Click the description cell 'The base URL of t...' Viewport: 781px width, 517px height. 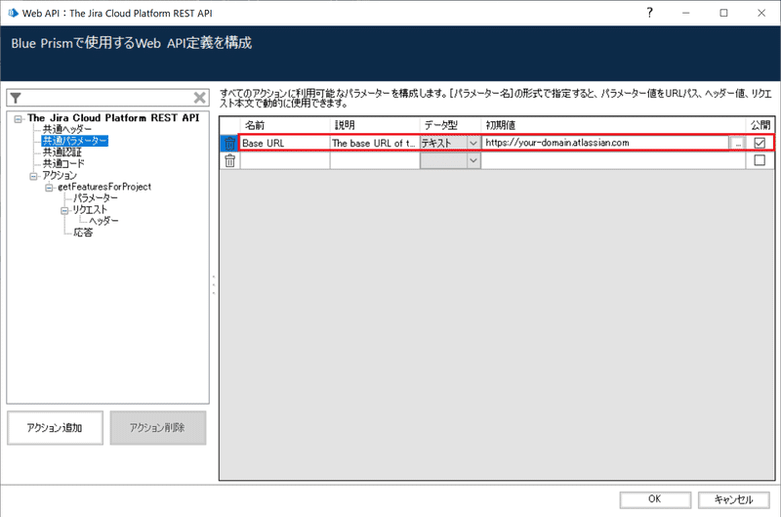tap(375, 143)
